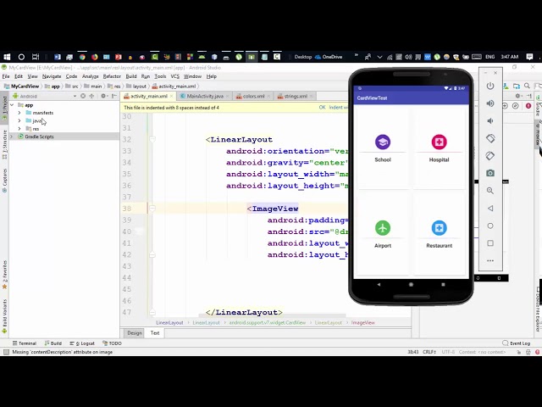542x407 pixels.
Task: Click emulator toolbar back triangle
Action: 490,209
